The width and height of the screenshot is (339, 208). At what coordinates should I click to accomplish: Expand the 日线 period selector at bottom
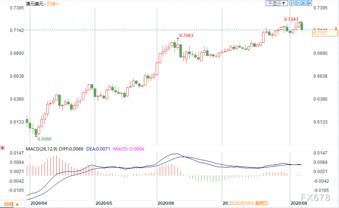point(12,204)
